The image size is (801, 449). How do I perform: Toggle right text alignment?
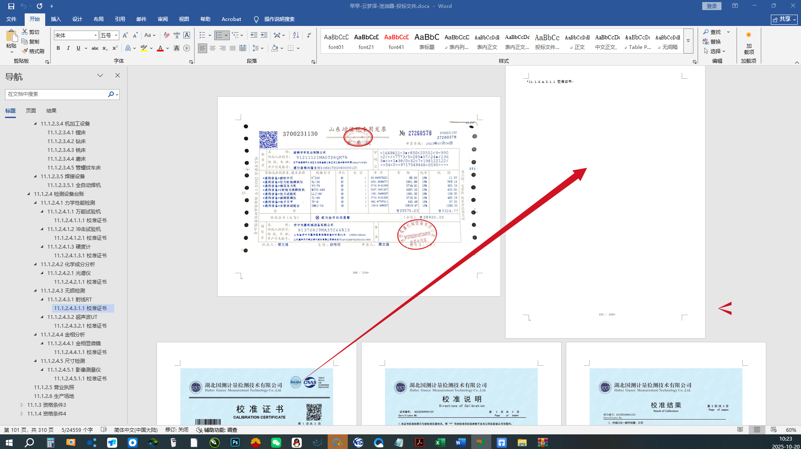[x=223, y=48]
